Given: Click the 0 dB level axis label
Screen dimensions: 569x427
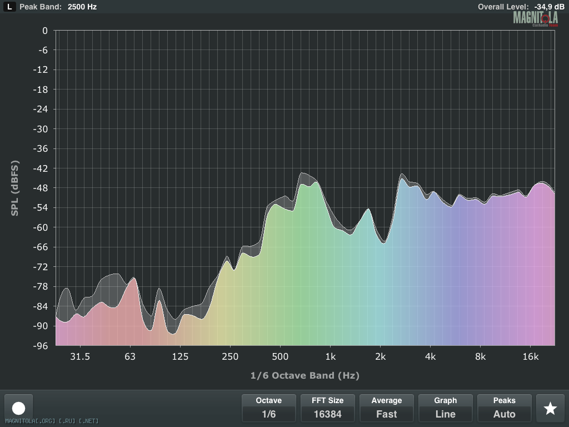Looking at the screenshot, I should [45, 31].
